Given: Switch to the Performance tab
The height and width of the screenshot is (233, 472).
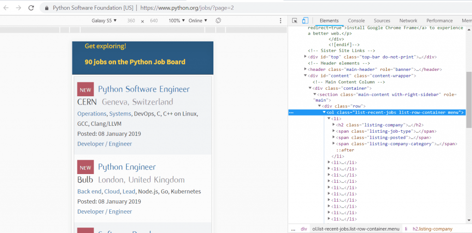Looking at the screenshot, I should (x=439, y=21).
